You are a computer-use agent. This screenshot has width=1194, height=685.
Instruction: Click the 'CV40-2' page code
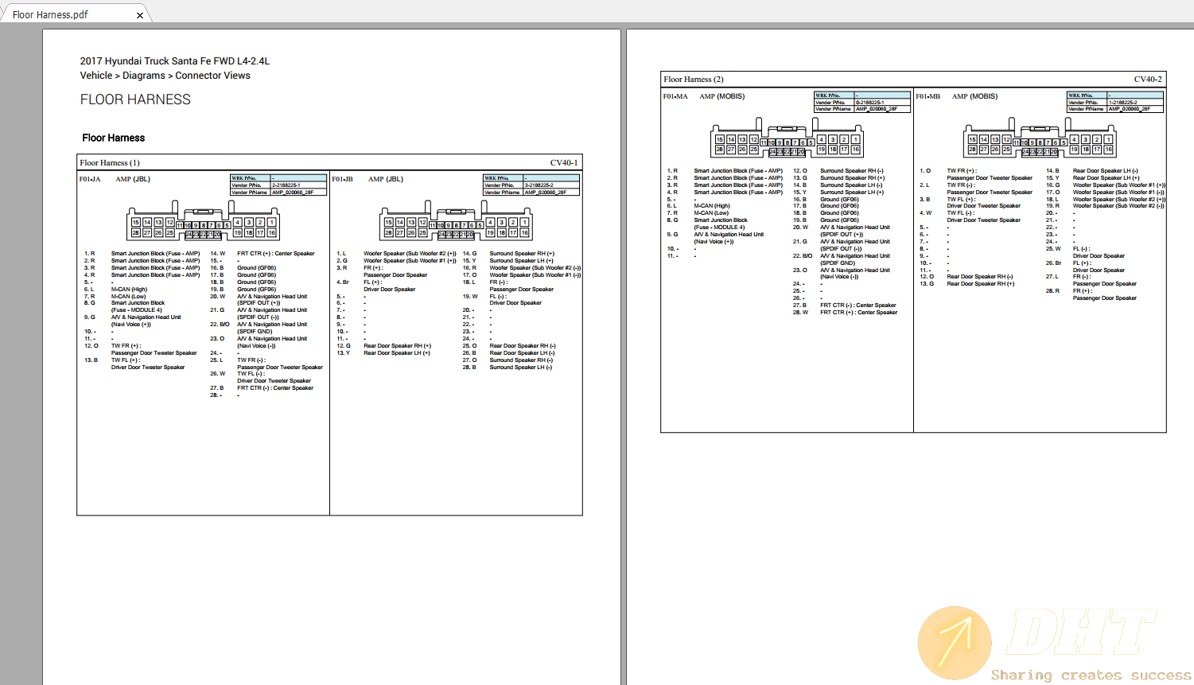[1148, 80]
